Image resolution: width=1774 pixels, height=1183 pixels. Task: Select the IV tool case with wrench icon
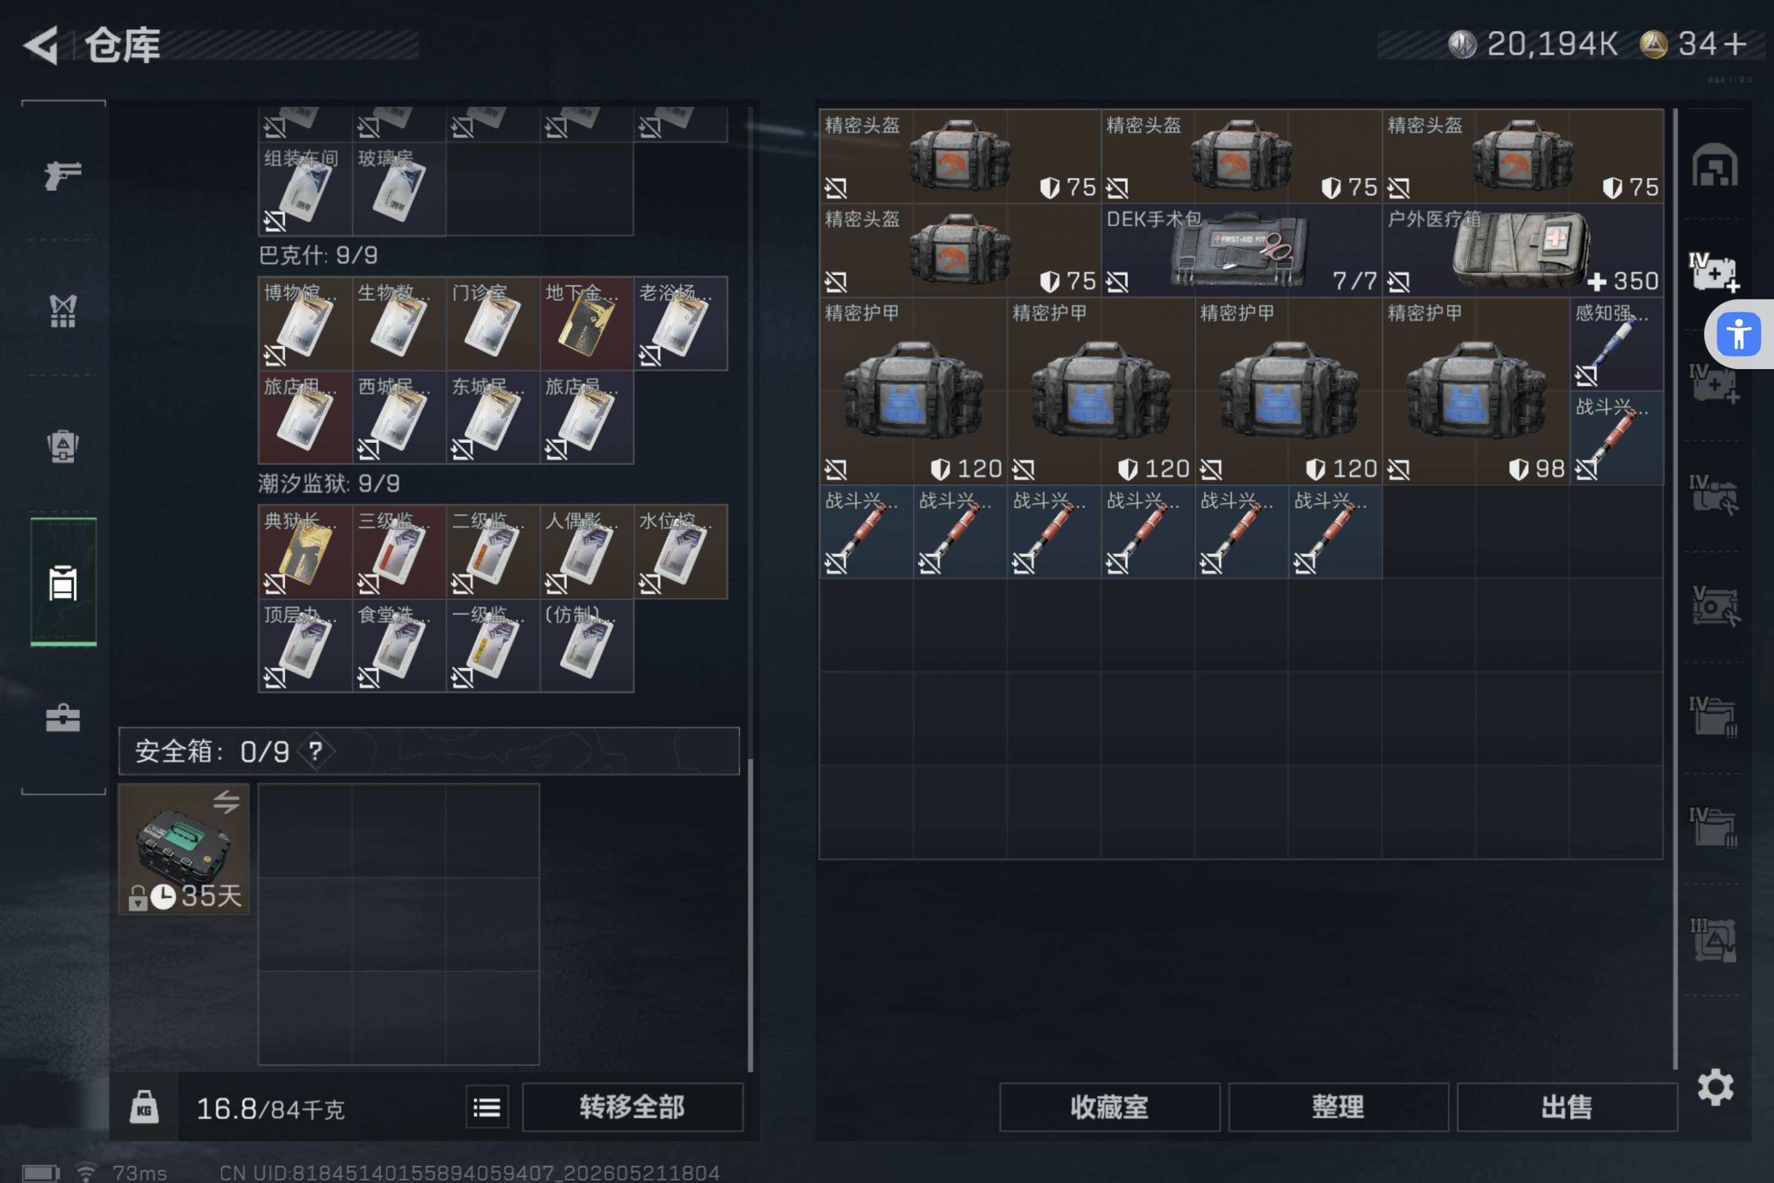click(x=1714, y=495)
